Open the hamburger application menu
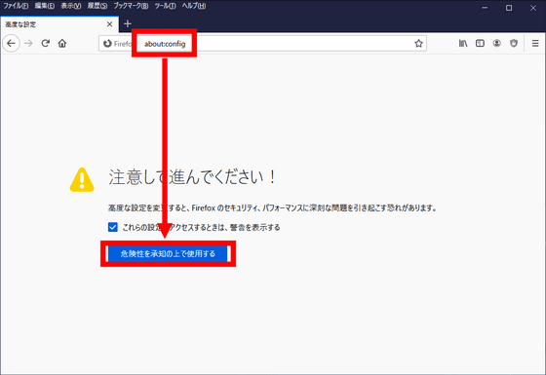This screenshot has width=546, height=375. click(x=535, y=43)
